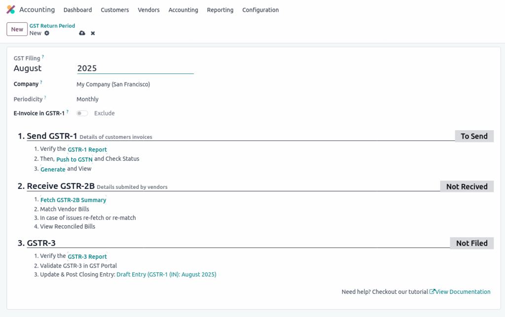Open the external link icon beside View Documentation
505x317 pixels.
[432, 291]
